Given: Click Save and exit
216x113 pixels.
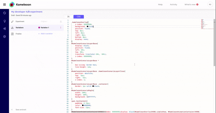Looking at the screenshot, I should (x=21, y=110).
